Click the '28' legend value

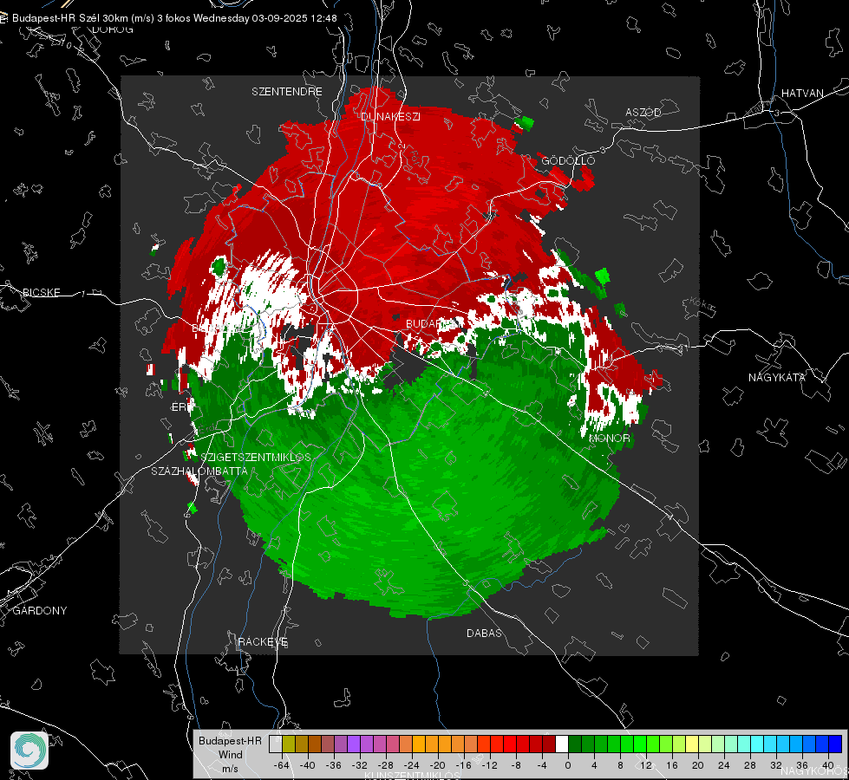click(750, 765)
